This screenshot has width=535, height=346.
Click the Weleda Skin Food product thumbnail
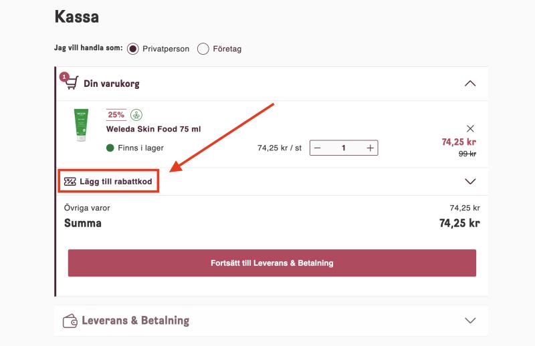tap(81, 125)
